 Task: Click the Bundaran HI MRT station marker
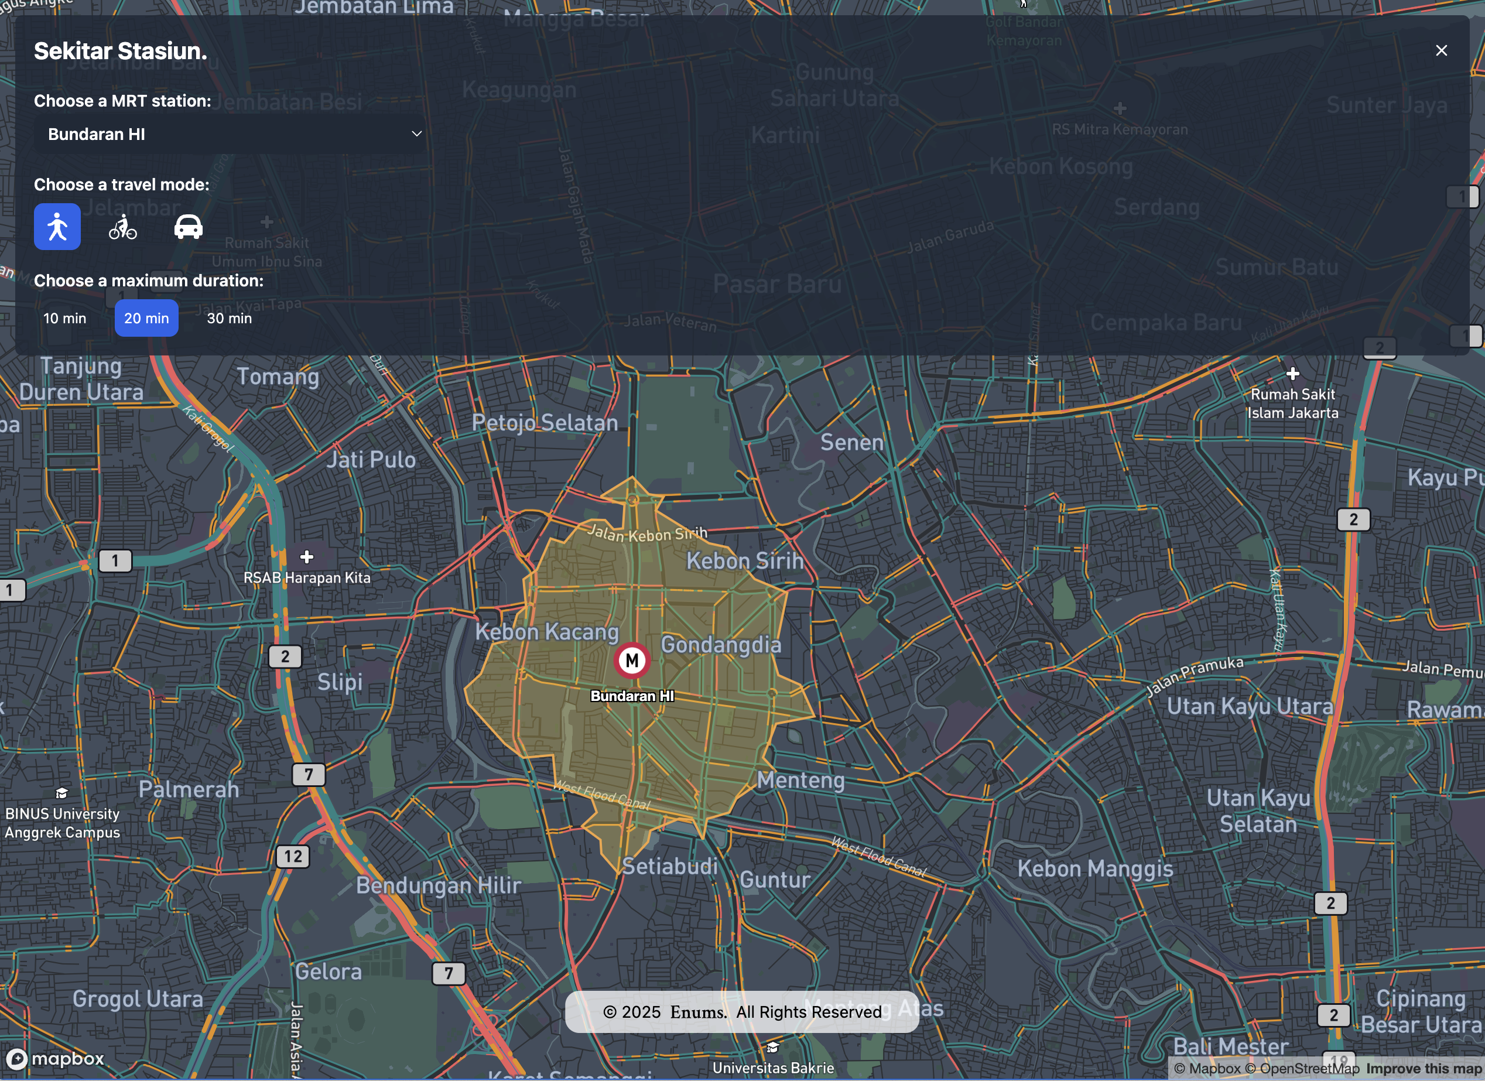click(631, 660)
